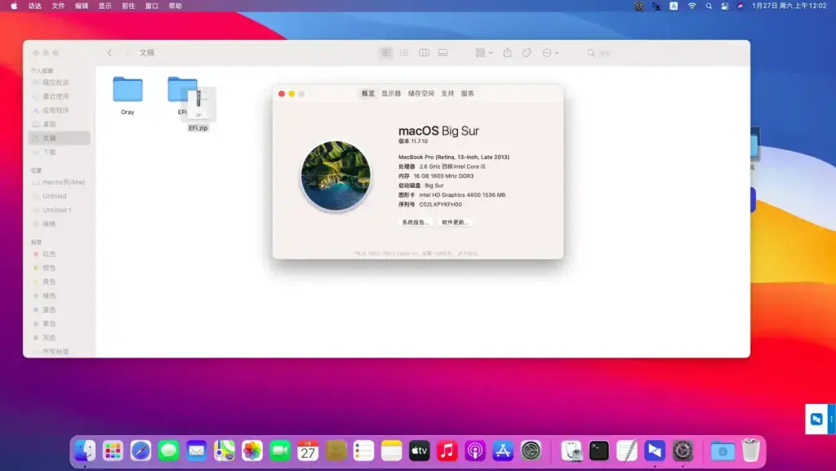Select the 绿色 tag in sidebar
The height and width of the screenshot is (471, 836).
tap(49, 295)
